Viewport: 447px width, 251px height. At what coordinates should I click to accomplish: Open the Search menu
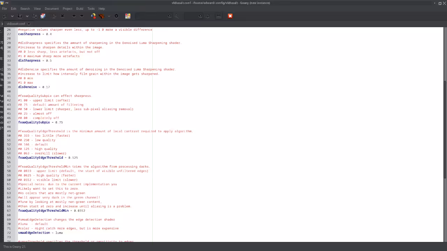[25, 9]
